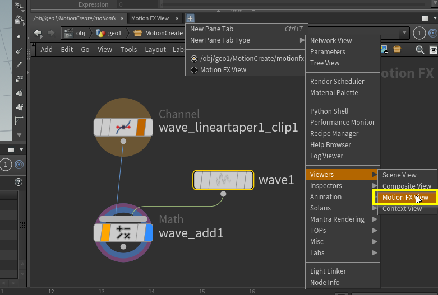Expand the Misc submenu
The height and width of the screenshot is (295, 438).
[x=343, y=241]
